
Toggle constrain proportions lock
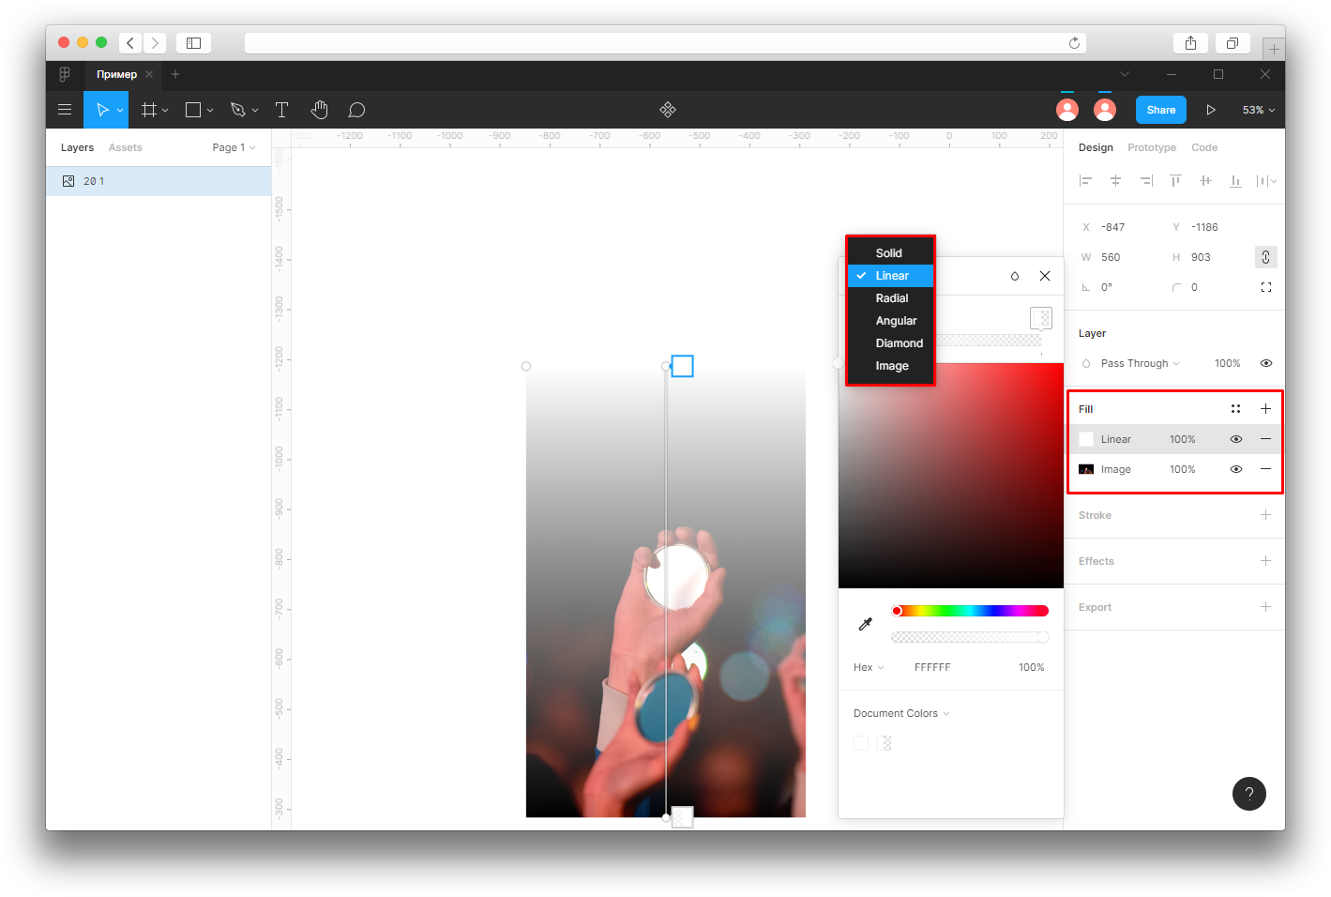pyautogui.click(x=1265, y=257)
